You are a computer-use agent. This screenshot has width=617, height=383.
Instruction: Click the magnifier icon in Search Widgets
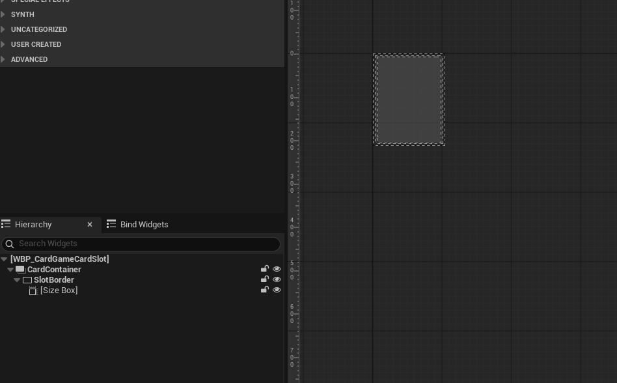pyautogui.click(x=10, y=244)
